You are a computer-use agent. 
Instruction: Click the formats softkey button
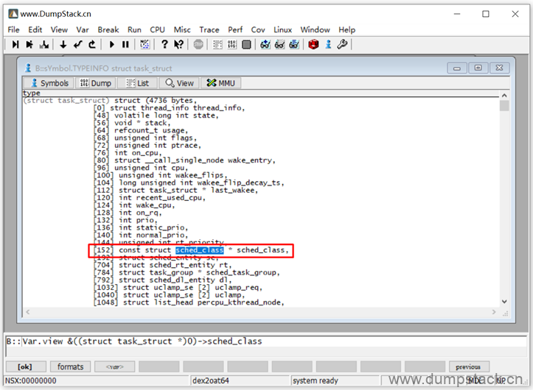pyautogui.click(x=71, y=366)
